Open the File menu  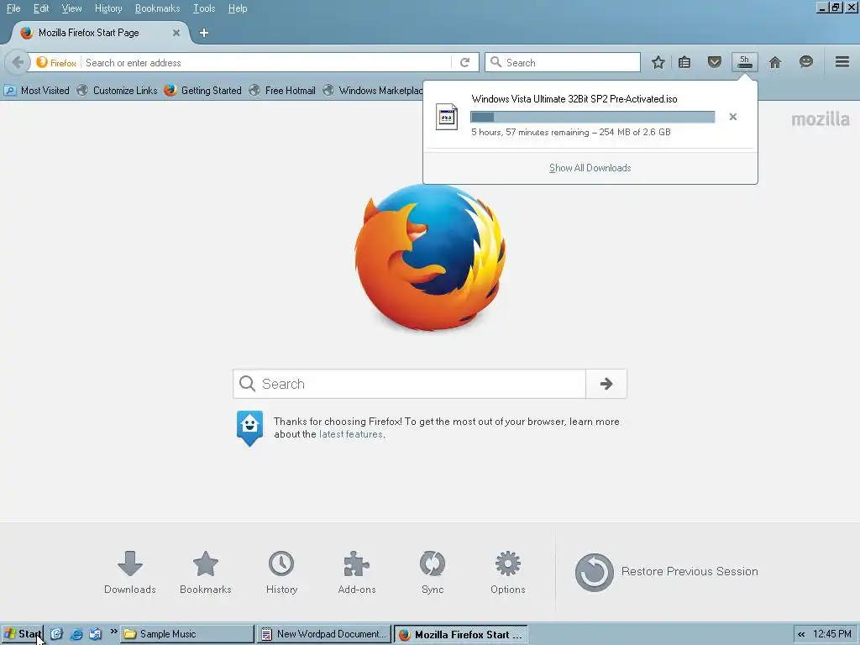pyautogui.click(x=13, y=8)
